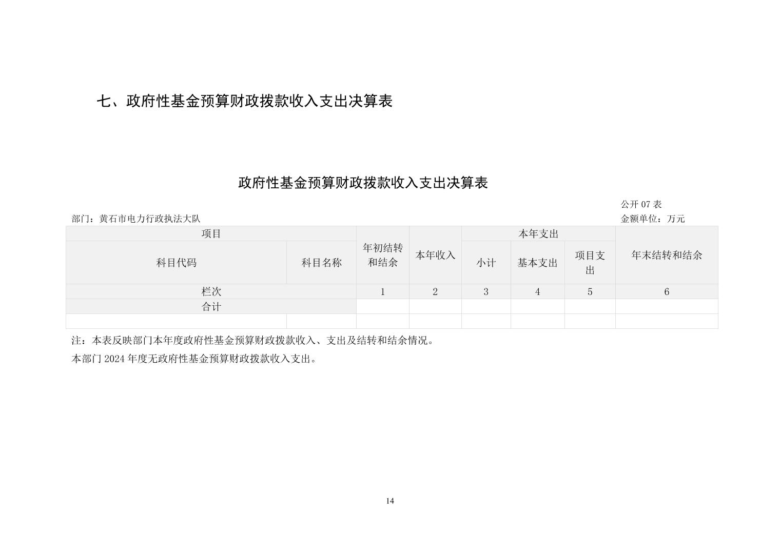This screenshot has width=780, height=551.
Task: Select the 公开 07 表 label
Action: [x=641, y=204]
